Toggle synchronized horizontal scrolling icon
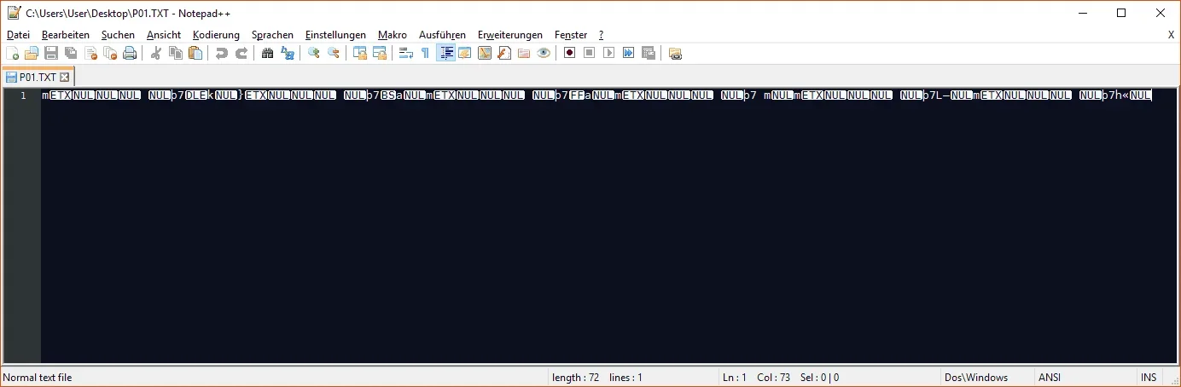This screenshot has width=1181, height=387. click(x=380, y=53)
